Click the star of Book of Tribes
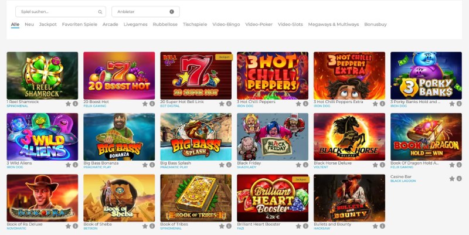This screenshot has width=469, height=235. (x=222, y=226)
